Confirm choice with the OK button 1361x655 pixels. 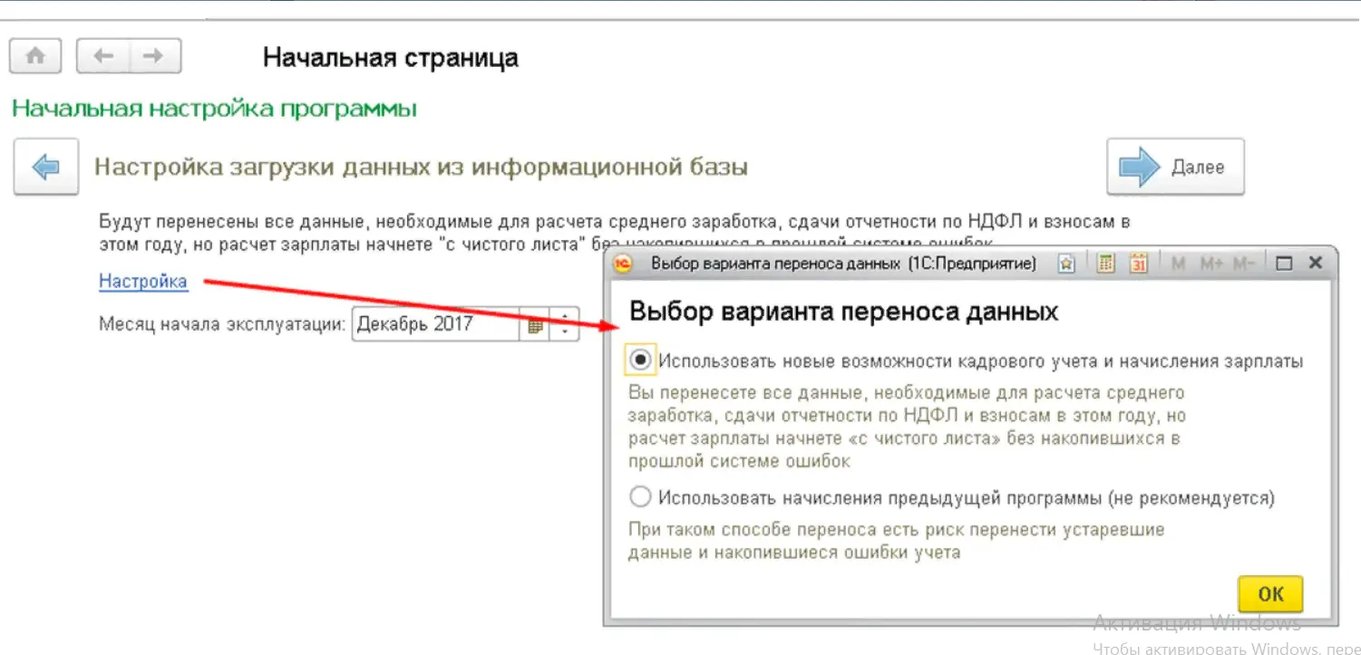[1270, 594]
